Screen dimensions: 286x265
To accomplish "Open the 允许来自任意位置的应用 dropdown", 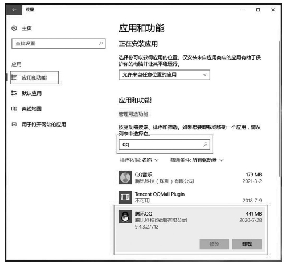I will coord(164,75).
